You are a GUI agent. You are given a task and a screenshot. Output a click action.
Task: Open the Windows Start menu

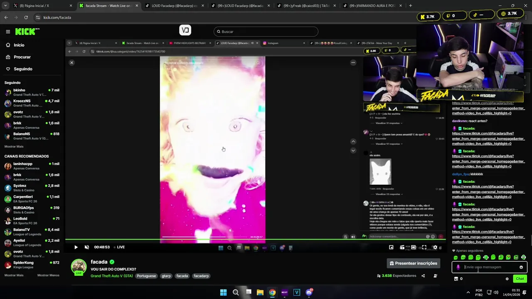pos(223,292)
